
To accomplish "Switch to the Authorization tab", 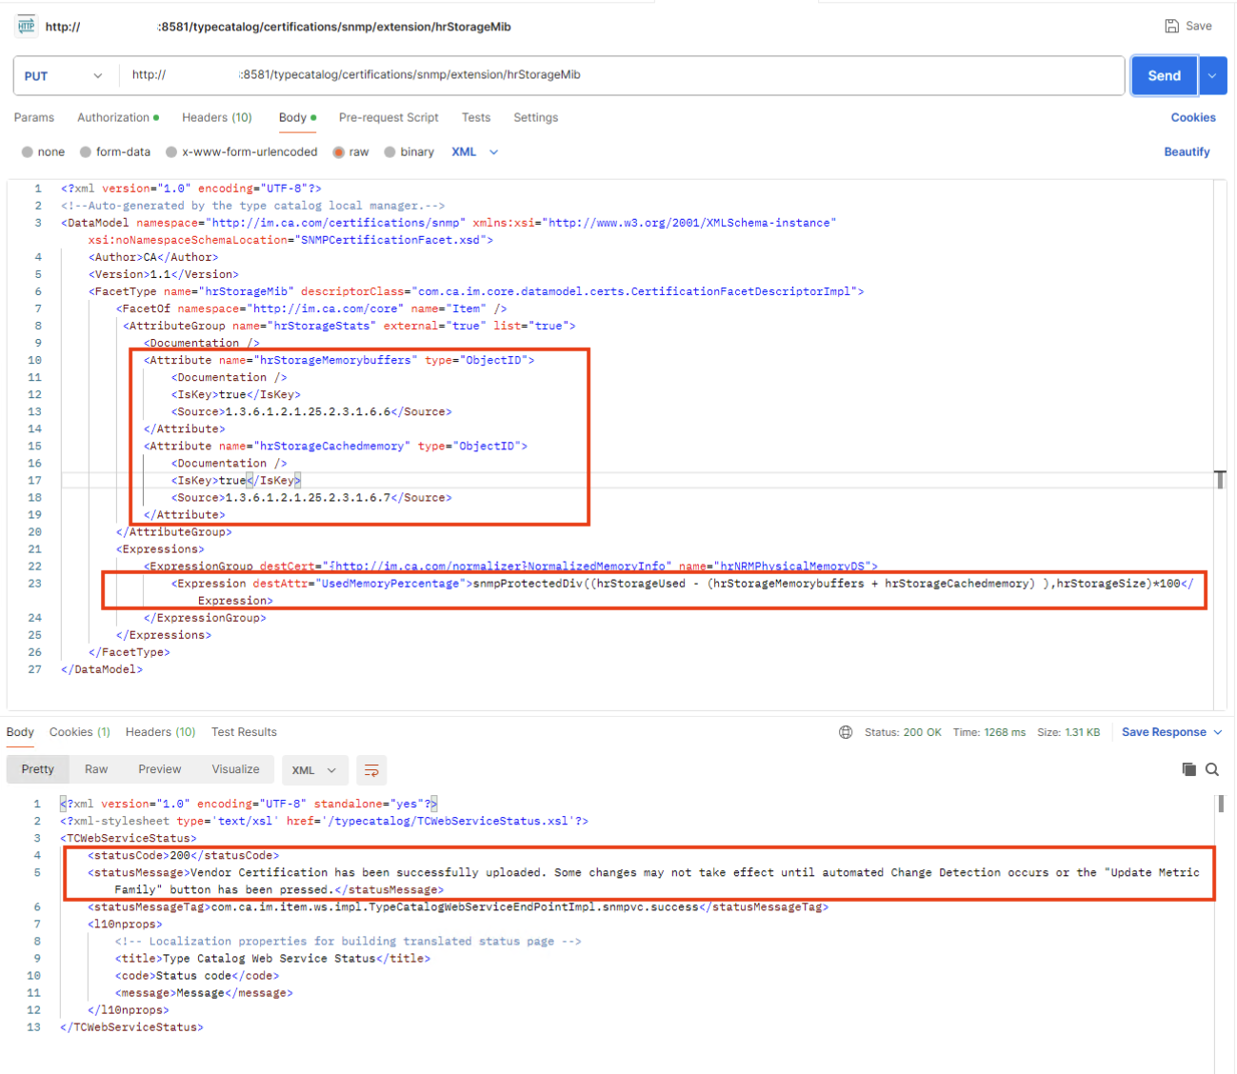I will (118, 118).
